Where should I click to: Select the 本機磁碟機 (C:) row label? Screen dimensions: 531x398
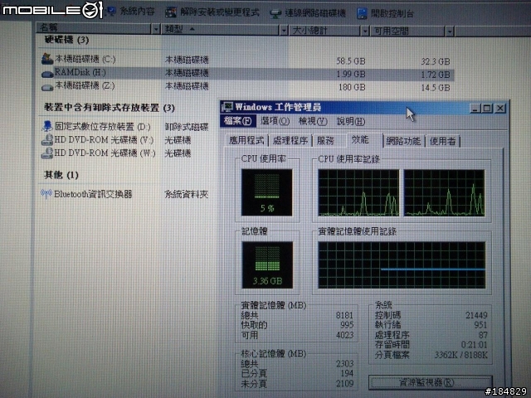[85, 59]
